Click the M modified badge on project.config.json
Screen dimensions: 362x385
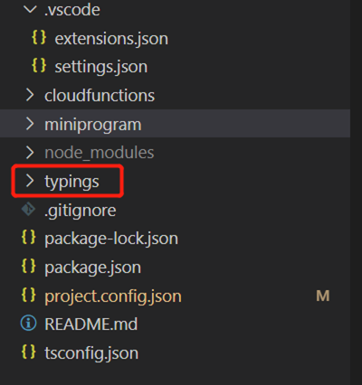[x=323, y=296]
